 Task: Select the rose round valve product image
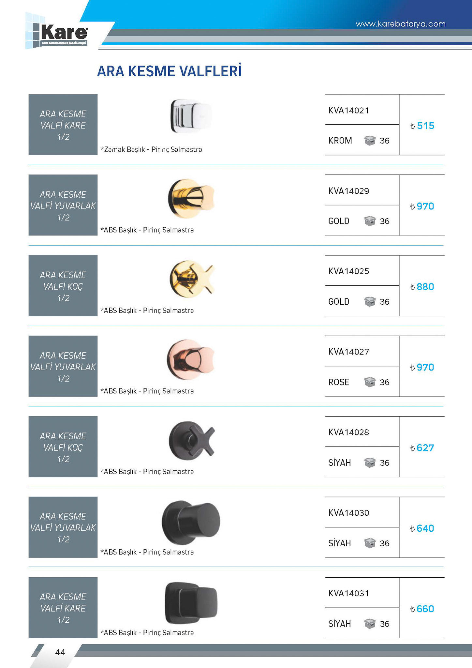[191, 359]
